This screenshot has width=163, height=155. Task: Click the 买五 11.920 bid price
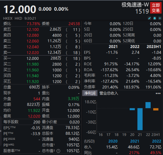click(x=33, y=82)
